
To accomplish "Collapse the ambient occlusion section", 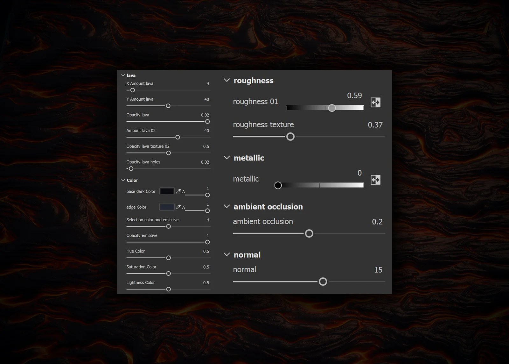I will click(x=227, y=206).
